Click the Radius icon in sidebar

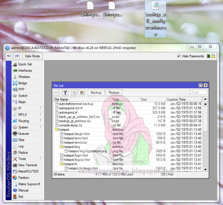(x=15, y=153)
